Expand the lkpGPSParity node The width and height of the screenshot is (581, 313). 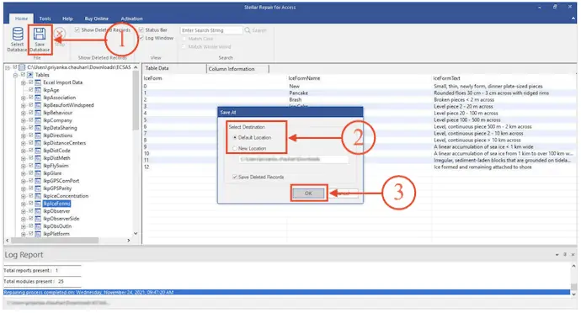(x=23, y=188)
